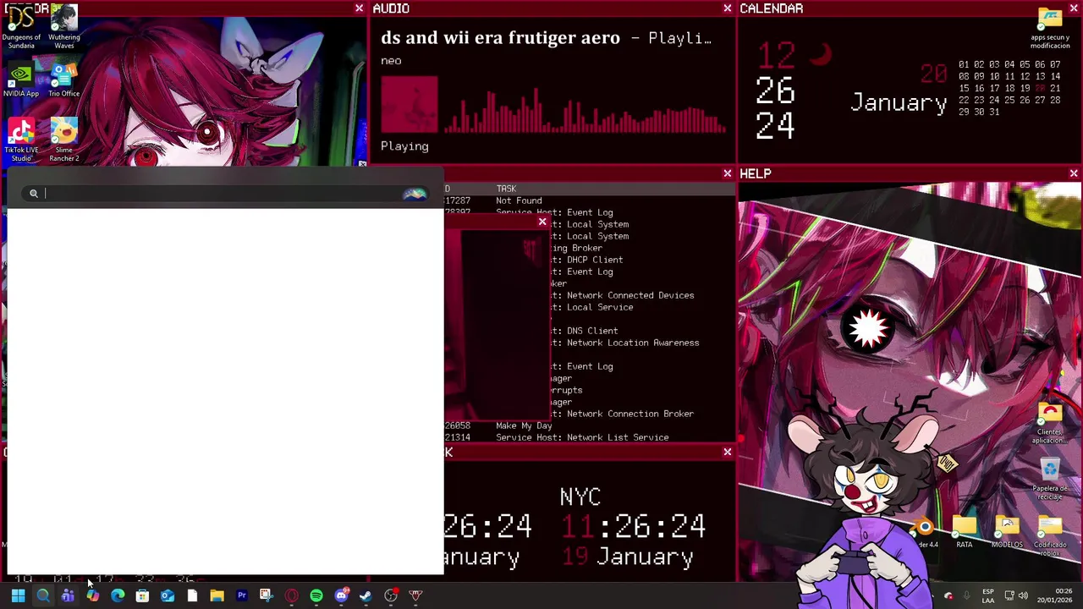Image resolution: width=1083 pixels, height=609 pixels.
Task: Switch to Opera browser in the taskbar
Action: (x=292, y=596)
